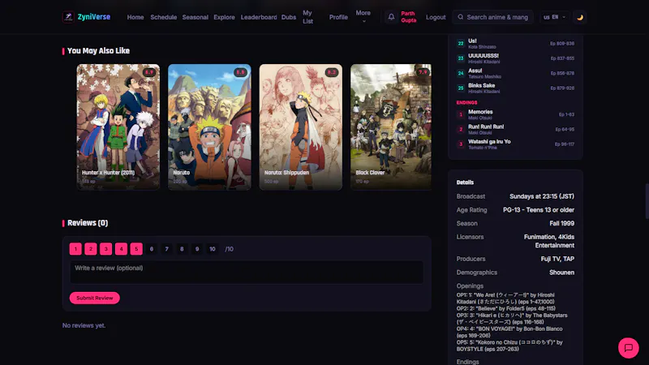
Task: Click the Reviews (0) heading
Action: pos(88,223)
